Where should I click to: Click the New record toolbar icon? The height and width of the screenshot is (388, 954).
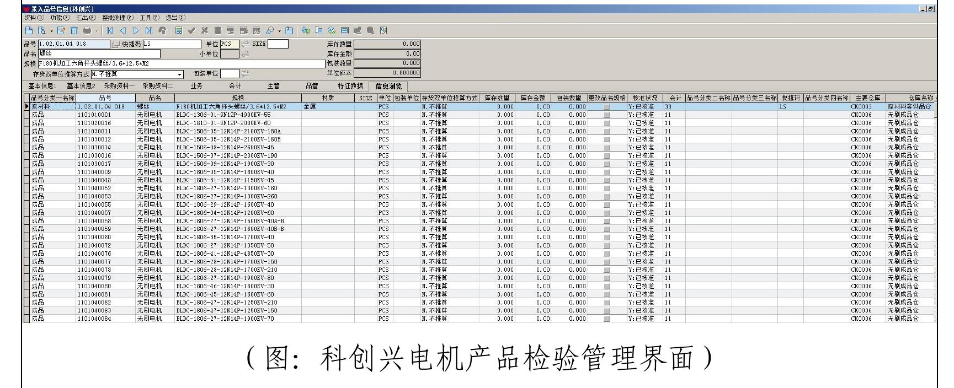coord(29,30)
